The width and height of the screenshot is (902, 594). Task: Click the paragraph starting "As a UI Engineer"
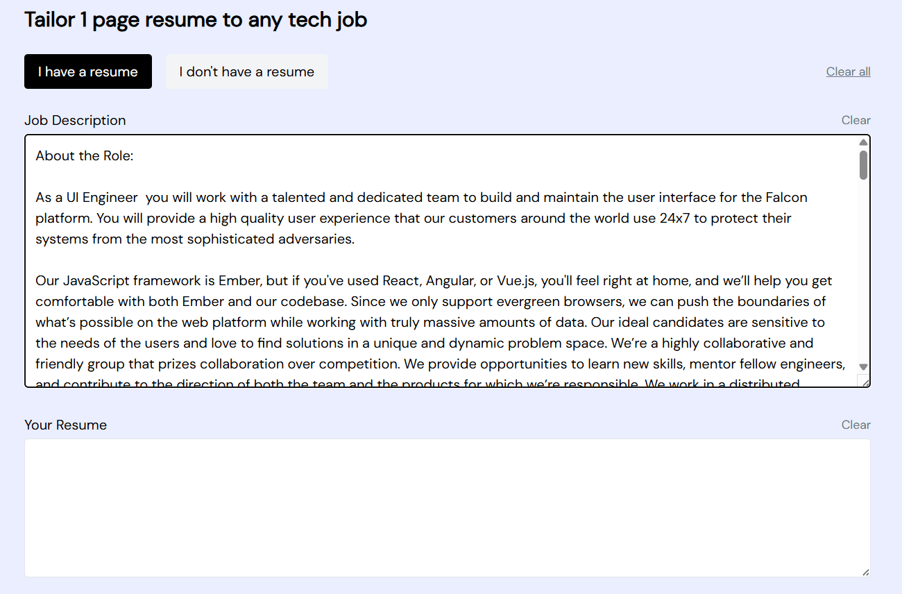(x=416, y=218)
